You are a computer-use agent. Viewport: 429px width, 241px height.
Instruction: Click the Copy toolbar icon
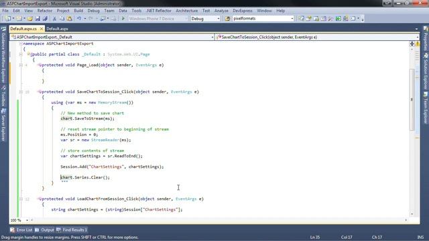tap(62, 19)
